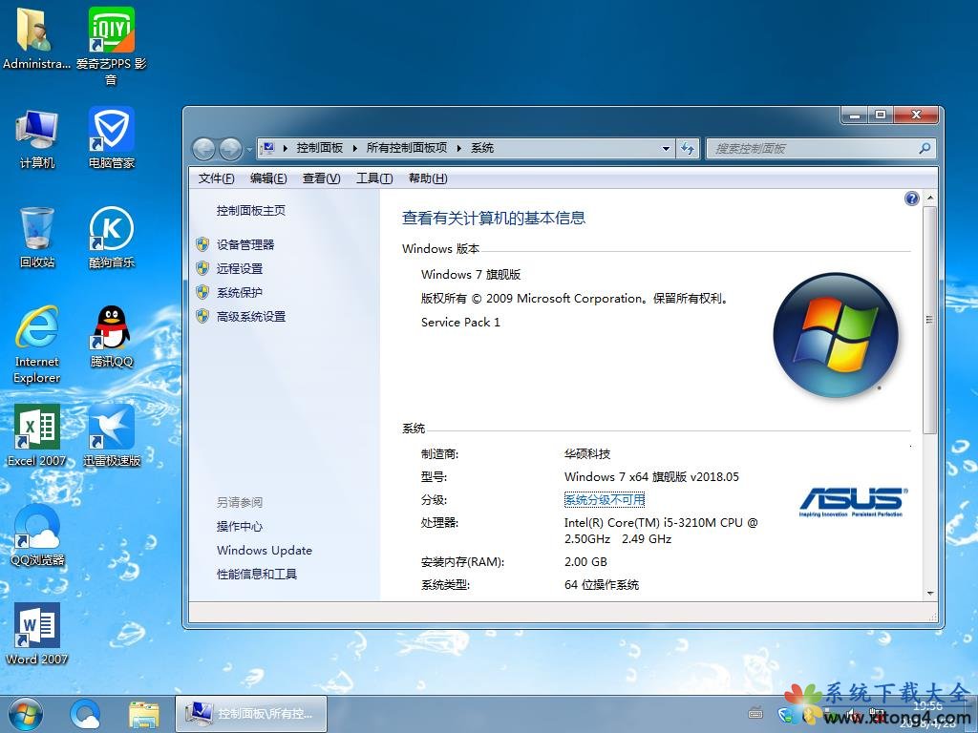978x733 pixels.
Task: Click the 高级系统设置 shield icon
Action: pos(202,317)
